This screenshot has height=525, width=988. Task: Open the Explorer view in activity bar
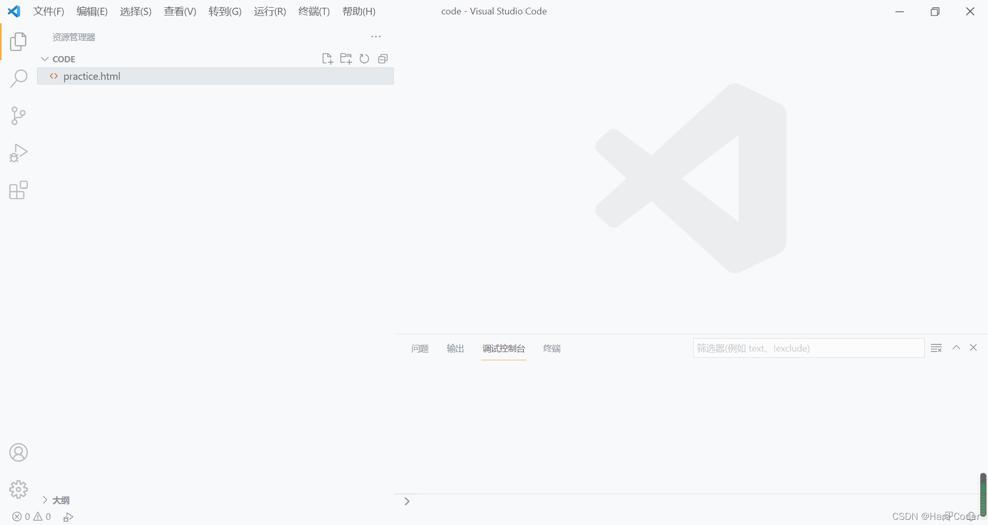coord(19,42)
